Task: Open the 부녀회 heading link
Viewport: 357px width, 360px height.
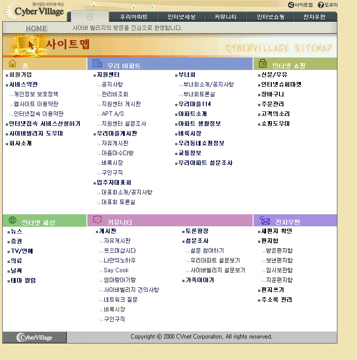Action: [187, 74]
